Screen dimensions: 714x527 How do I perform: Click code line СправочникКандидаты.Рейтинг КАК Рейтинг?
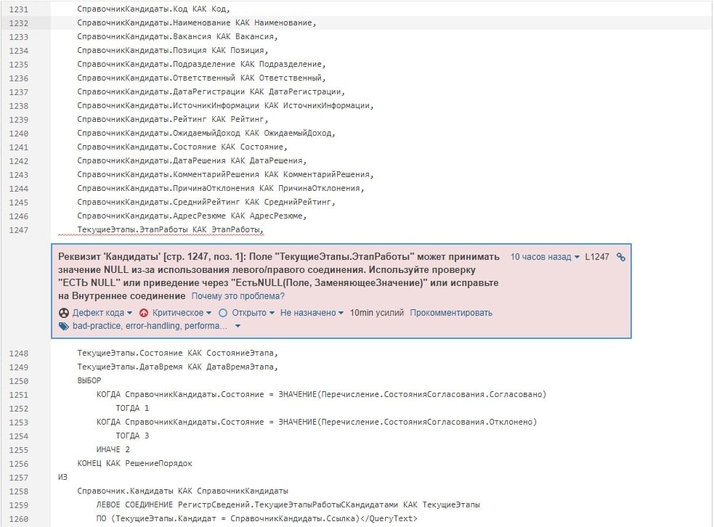(173, 119)
